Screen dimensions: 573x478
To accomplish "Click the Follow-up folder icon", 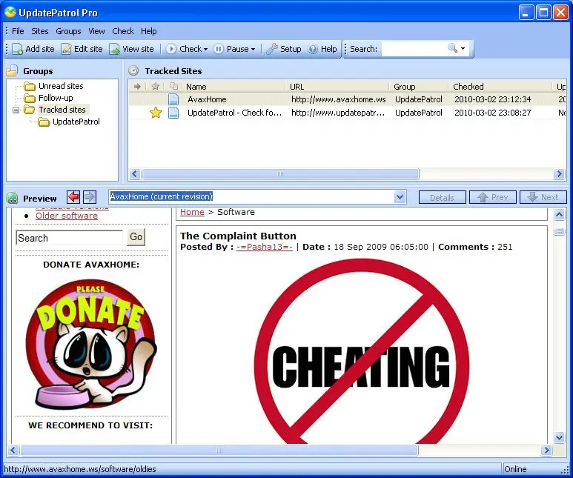I will tap(29, 99).
